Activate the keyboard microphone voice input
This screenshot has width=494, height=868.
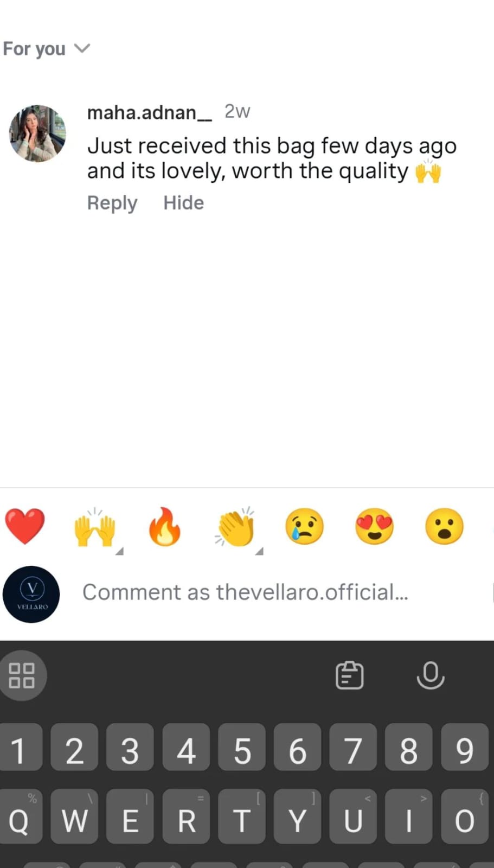pos(431,675)
